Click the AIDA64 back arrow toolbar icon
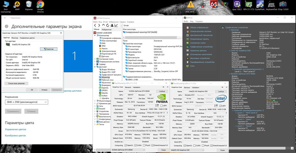This screenshot has width=296, height=153. [x=95, y=25]
